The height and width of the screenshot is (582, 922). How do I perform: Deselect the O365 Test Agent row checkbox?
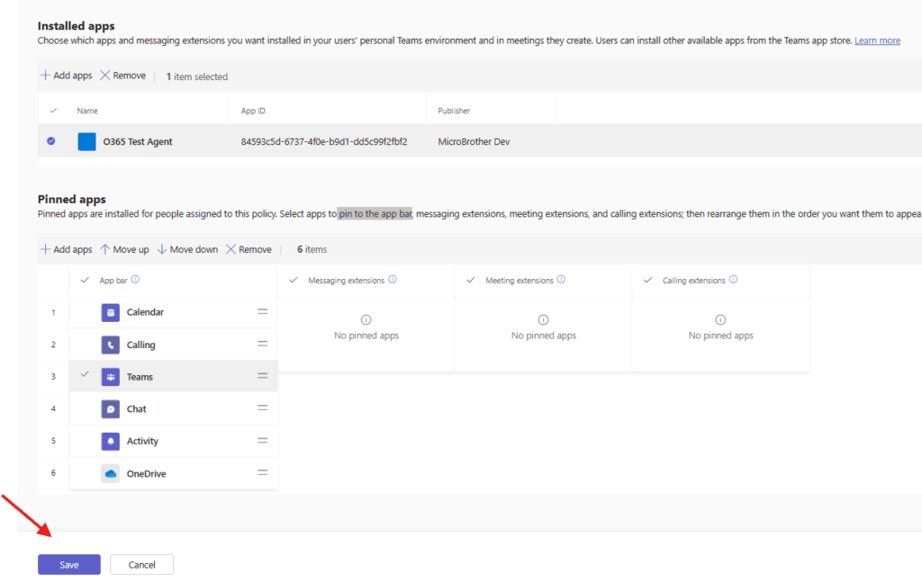click(51, 141)
